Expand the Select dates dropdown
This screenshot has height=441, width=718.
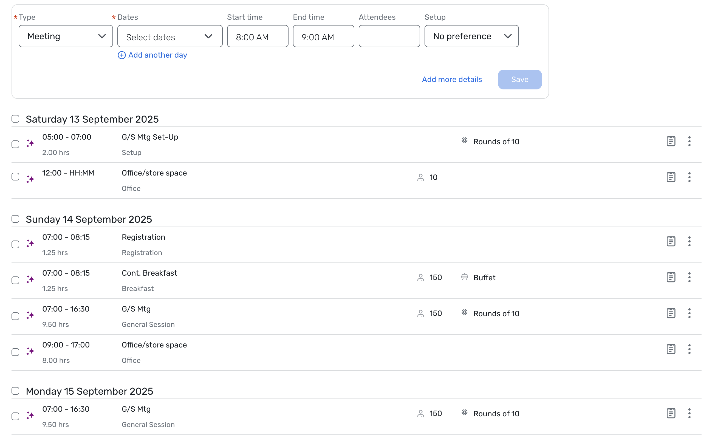(170, 36)
